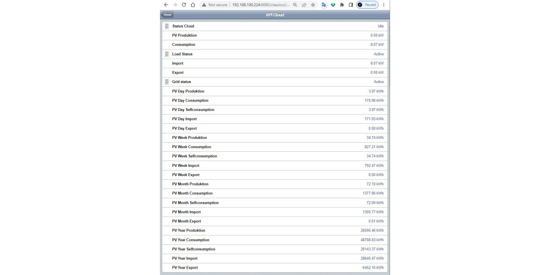Click PV Day Produktion label

[188, 91]
